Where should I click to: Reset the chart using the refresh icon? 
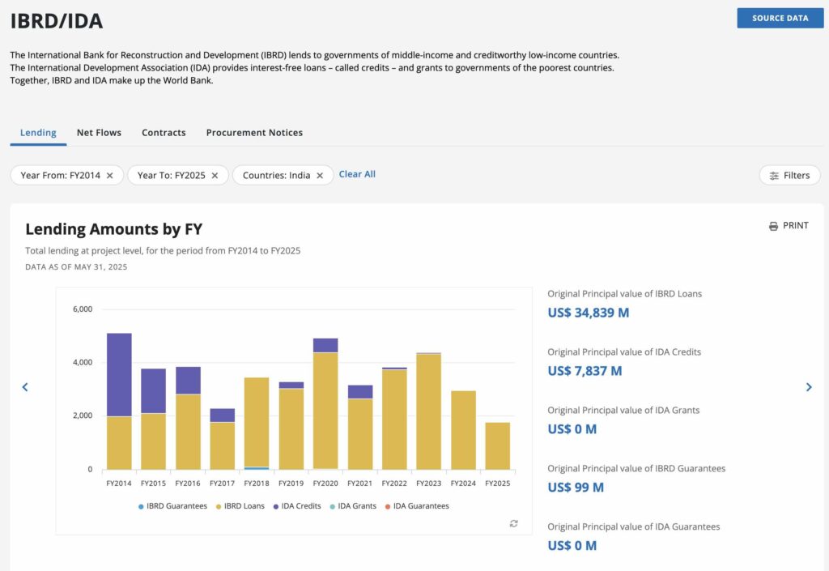513,523
